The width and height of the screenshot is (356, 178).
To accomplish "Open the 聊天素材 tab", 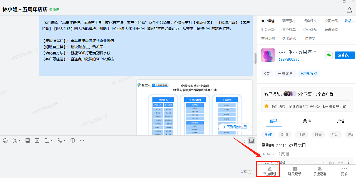I will (x=289, y=21).
